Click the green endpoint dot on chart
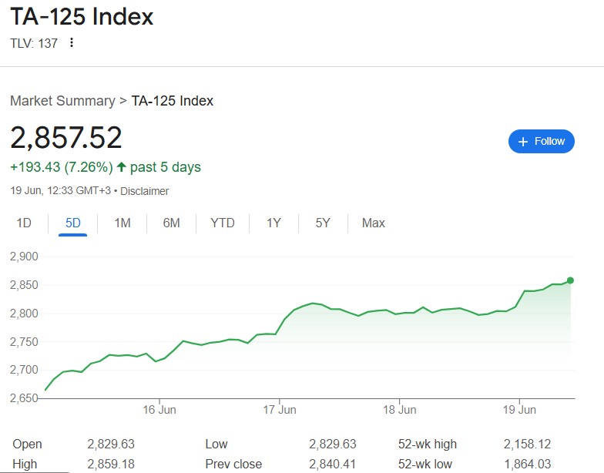Viewport: 604px width, 473px height. click(x=570, y=280)
